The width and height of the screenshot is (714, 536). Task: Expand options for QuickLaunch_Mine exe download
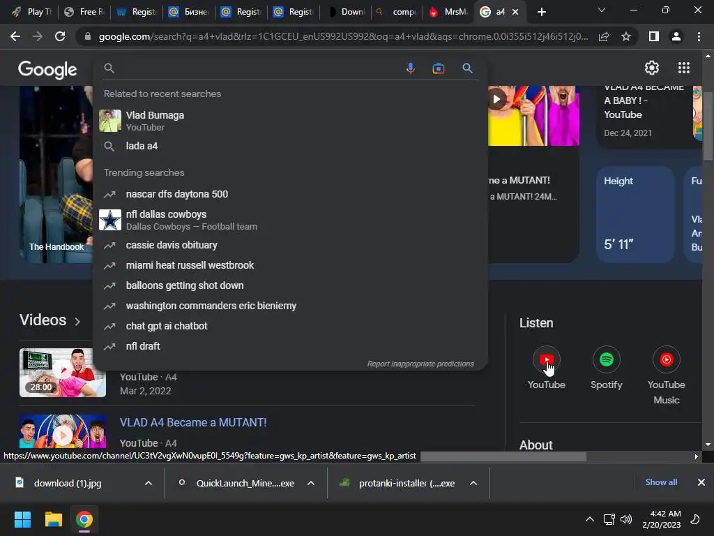click(311, 483)
